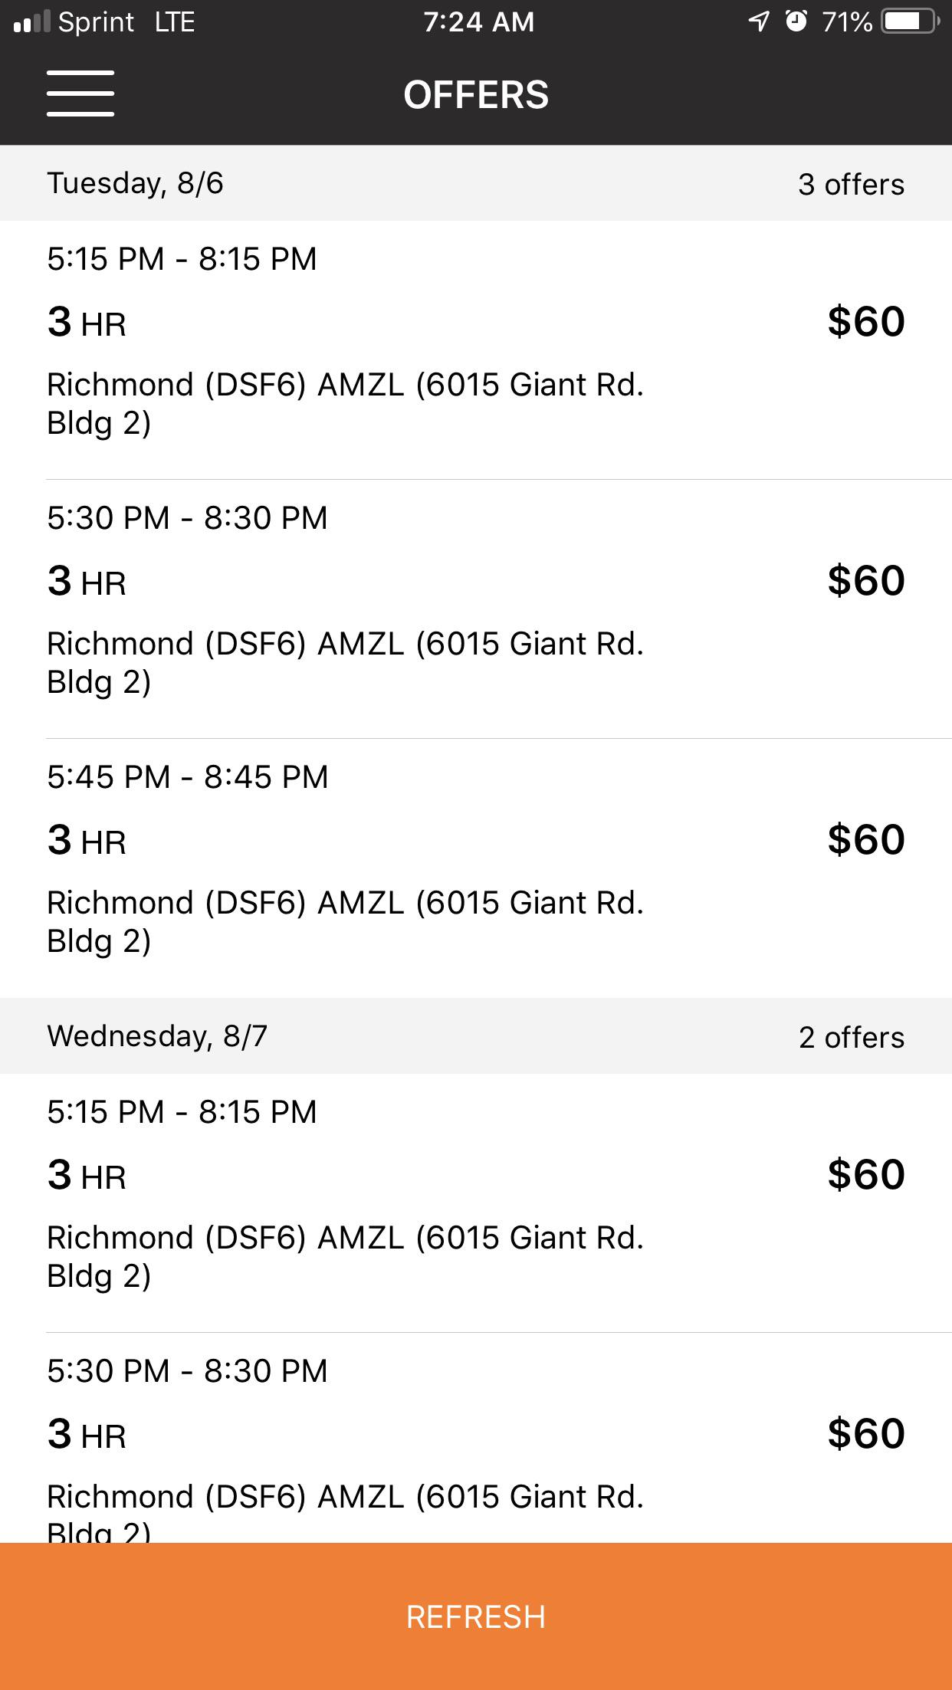
Task: Tap the battery indicator icon
Action: [906, 21]
